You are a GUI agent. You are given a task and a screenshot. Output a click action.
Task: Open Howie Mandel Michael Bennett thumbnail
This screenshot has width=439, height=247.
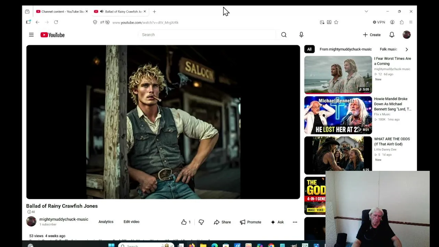338,115
